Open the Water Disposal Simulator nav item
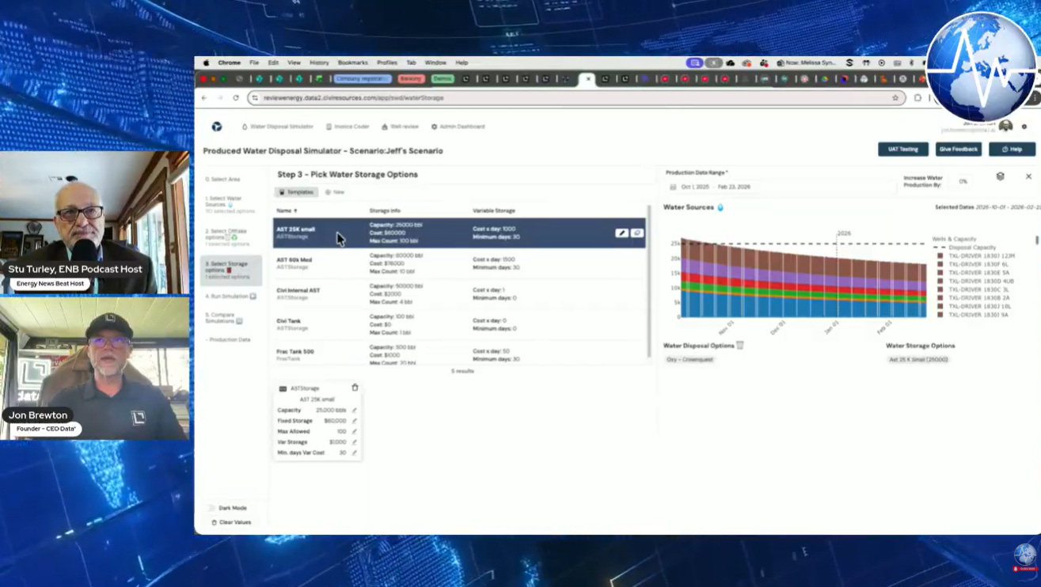Viewport: 1041px width, 587px height. 277,127
